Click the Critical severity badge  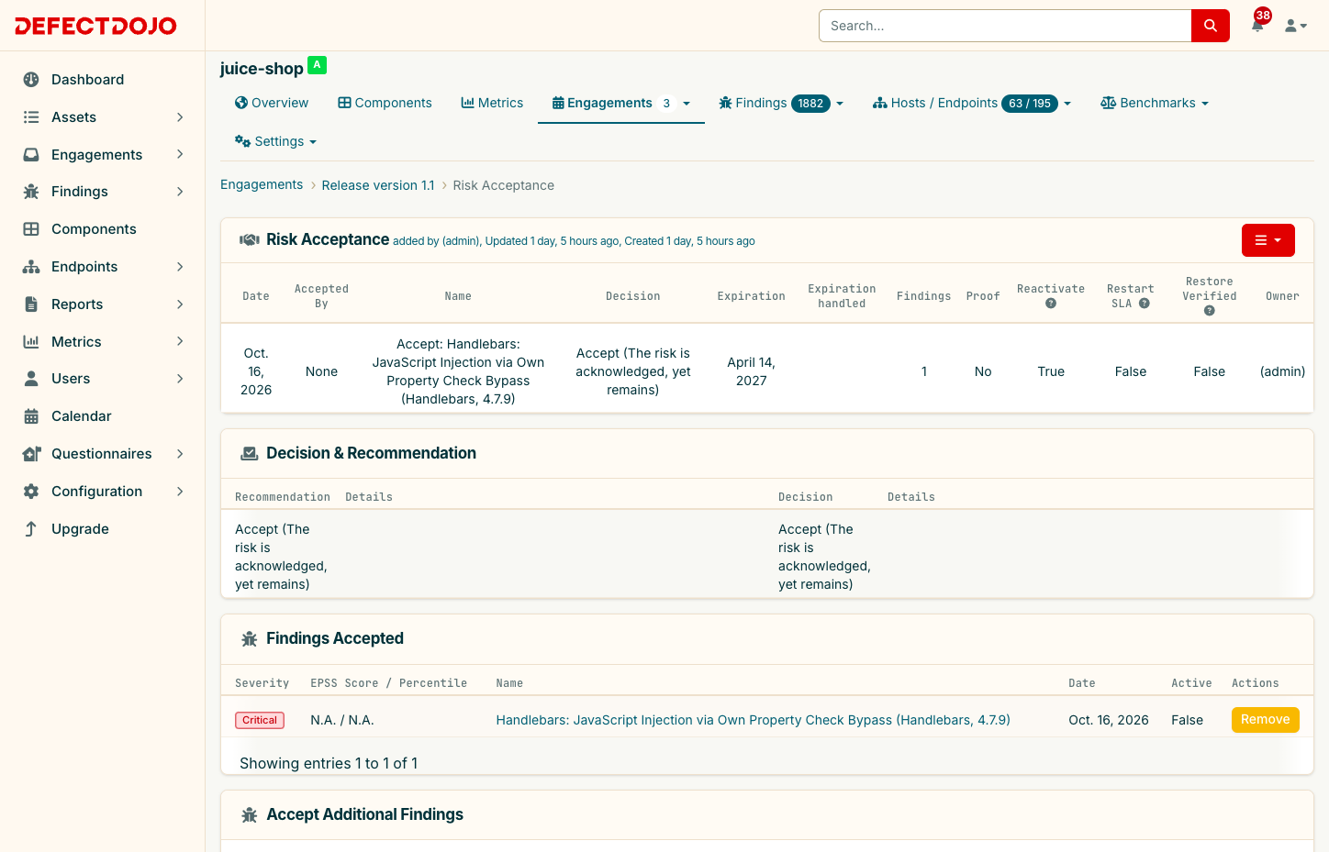pyautogui.click(x=260, y=720)
